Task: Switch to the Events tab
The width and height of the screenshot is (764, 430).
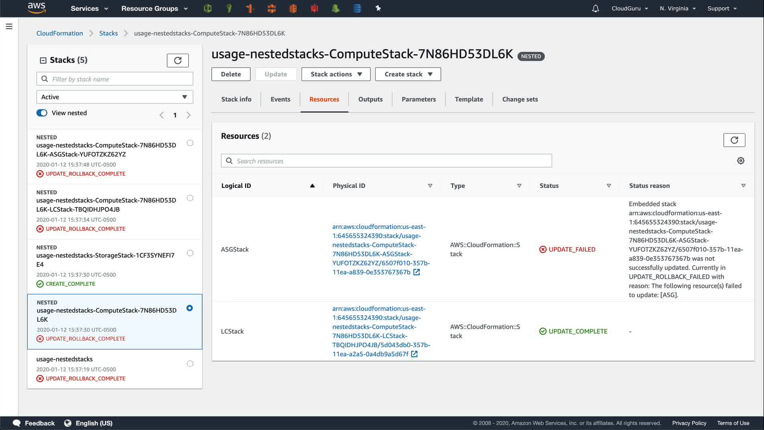Action: coord(280,99)
